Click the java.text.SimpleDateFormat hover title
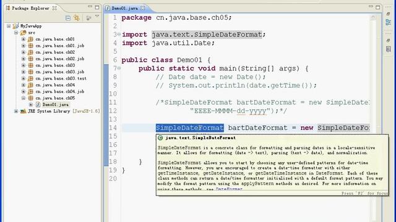 [x=200, y=138]
